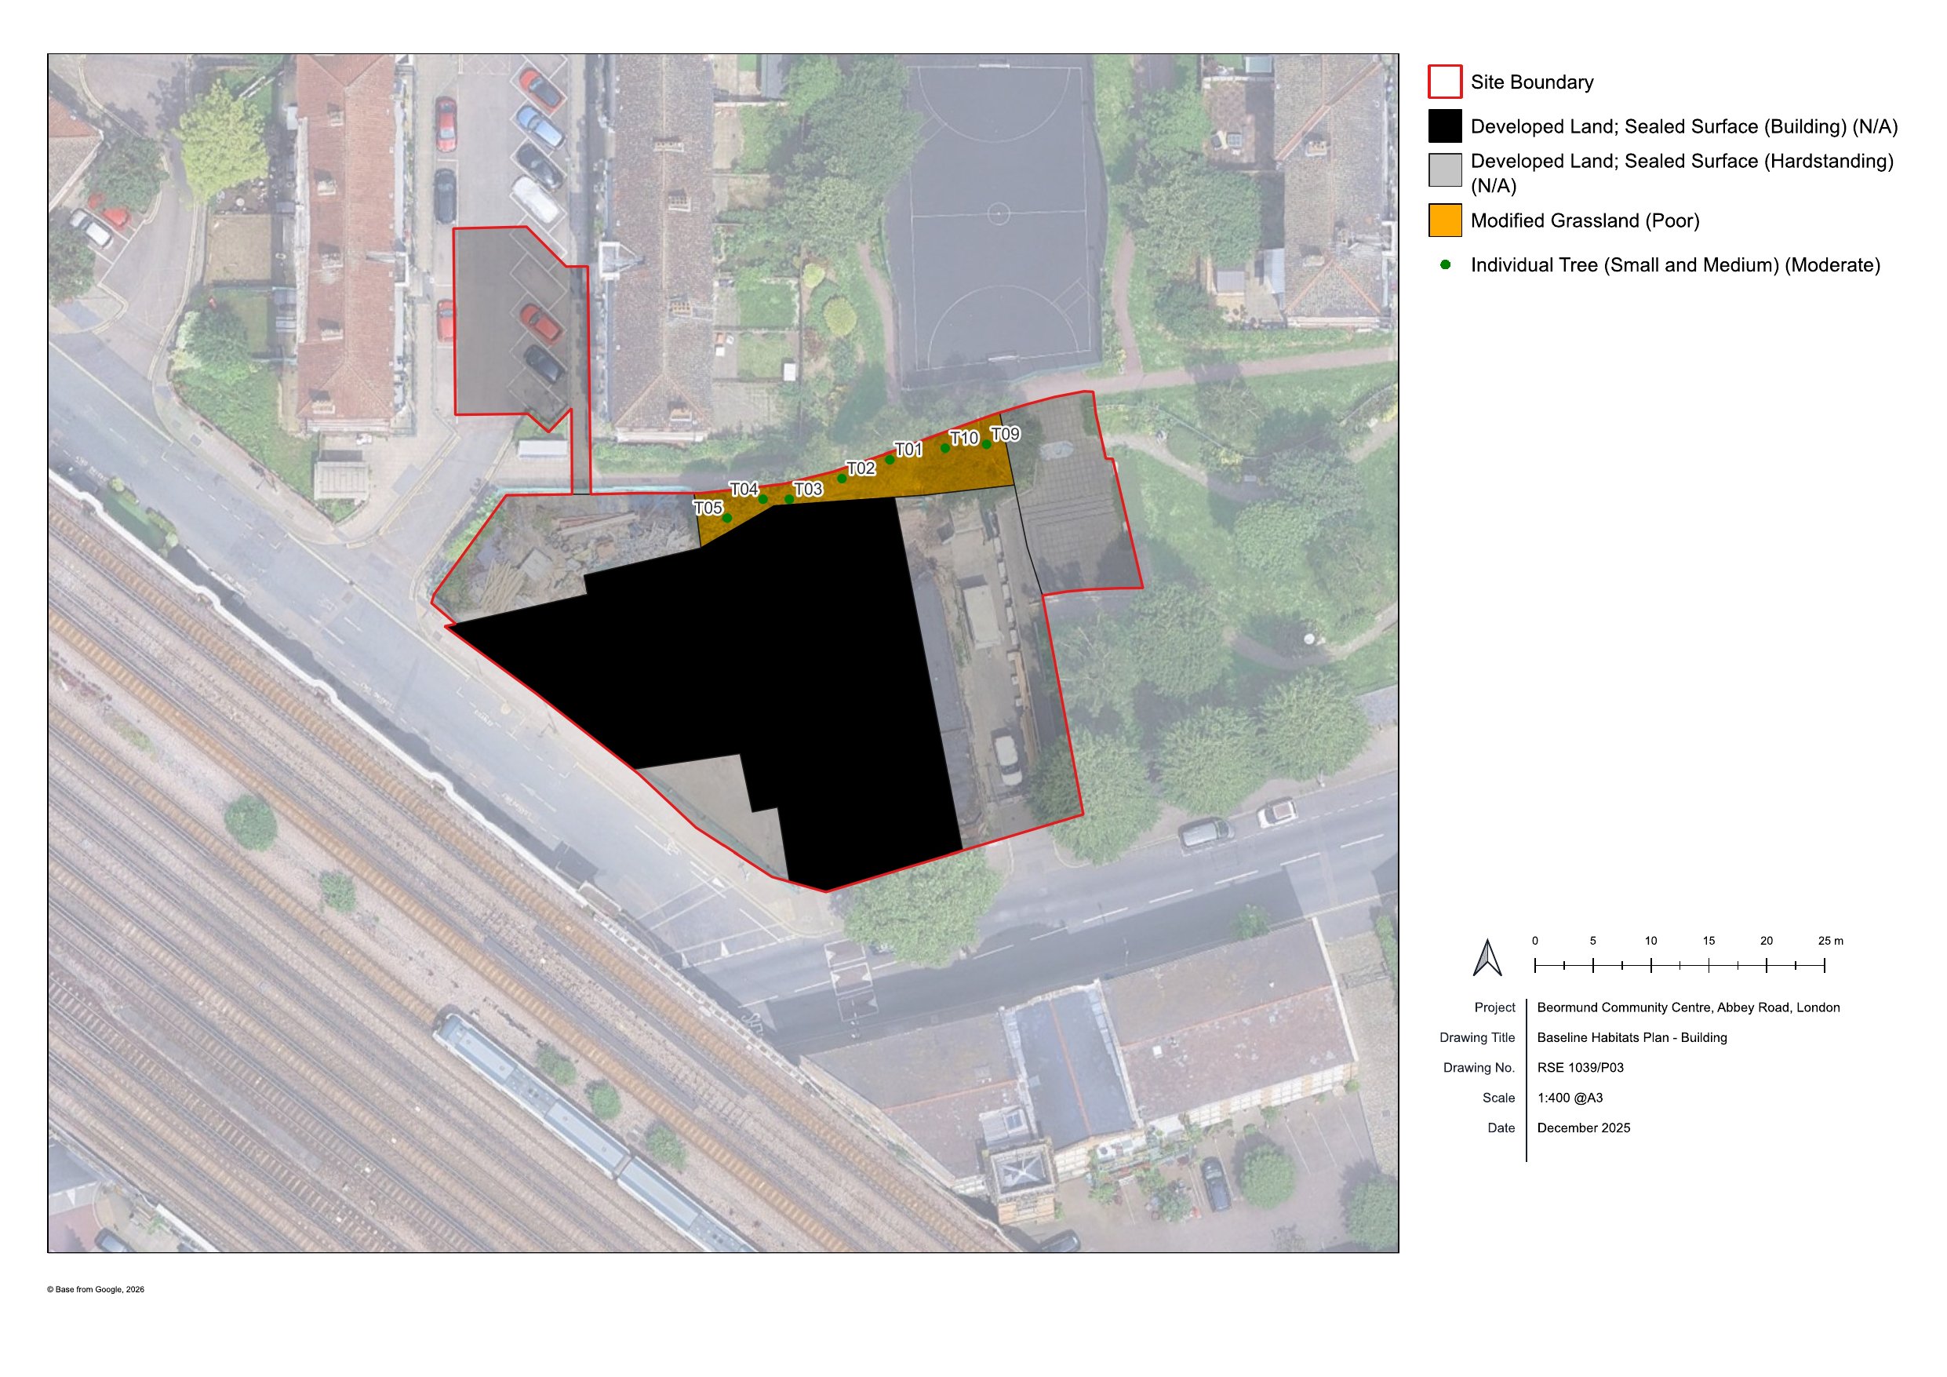
Task: Click the grey Hardstanding legend swatch
Action: 1444,169
